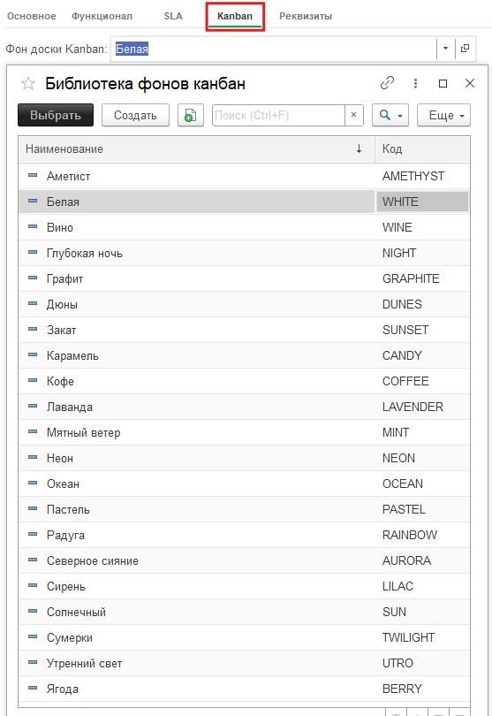Screen dimensions: 492x716
Task: Click the WINE code cell
Action: pyautogui.click(x=422, y=227)
